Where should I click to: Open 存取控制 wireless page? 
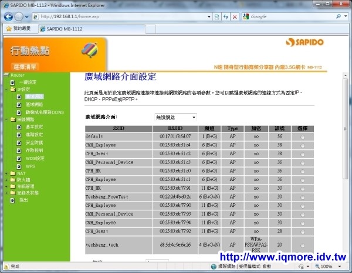coord(34,151)
